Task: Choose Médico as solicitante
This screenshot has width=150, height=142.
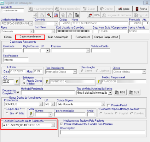Action: (x=24, y=84)
